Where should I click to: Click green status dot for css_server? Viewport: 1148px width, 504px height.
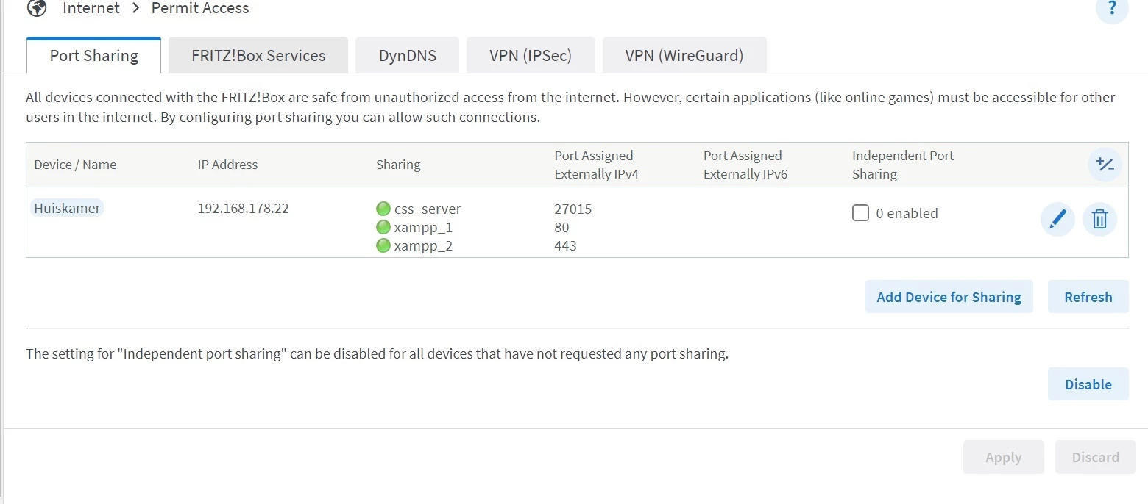point(383,209)
